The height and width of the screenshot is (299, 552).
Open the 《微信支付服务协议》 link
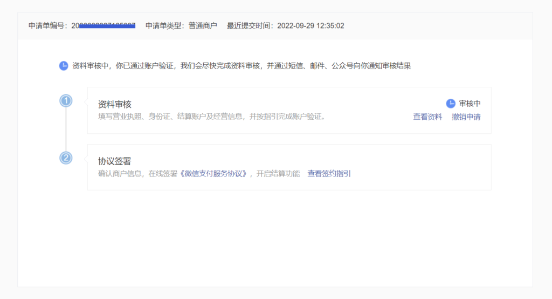click(214, 174)
